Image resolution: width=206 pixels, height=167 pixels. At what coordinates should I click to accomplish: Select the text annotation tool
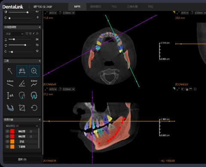tap(10, 95)
